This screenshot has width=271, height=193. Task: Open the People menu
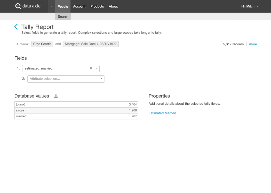[63, 6]
